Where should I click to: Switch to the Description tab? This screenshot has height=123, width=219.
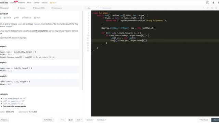(x=4, y=8)
